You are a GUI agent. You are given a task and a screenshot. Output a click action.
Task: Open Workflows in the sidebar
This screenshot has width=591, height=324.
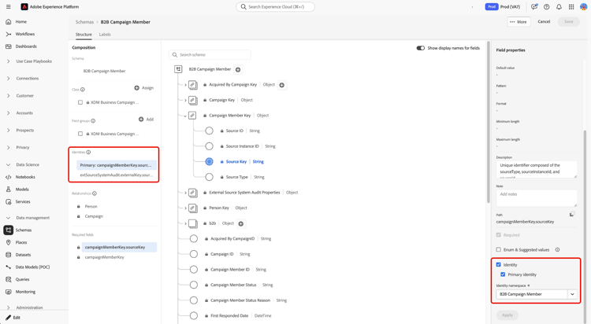coord(25,34)
